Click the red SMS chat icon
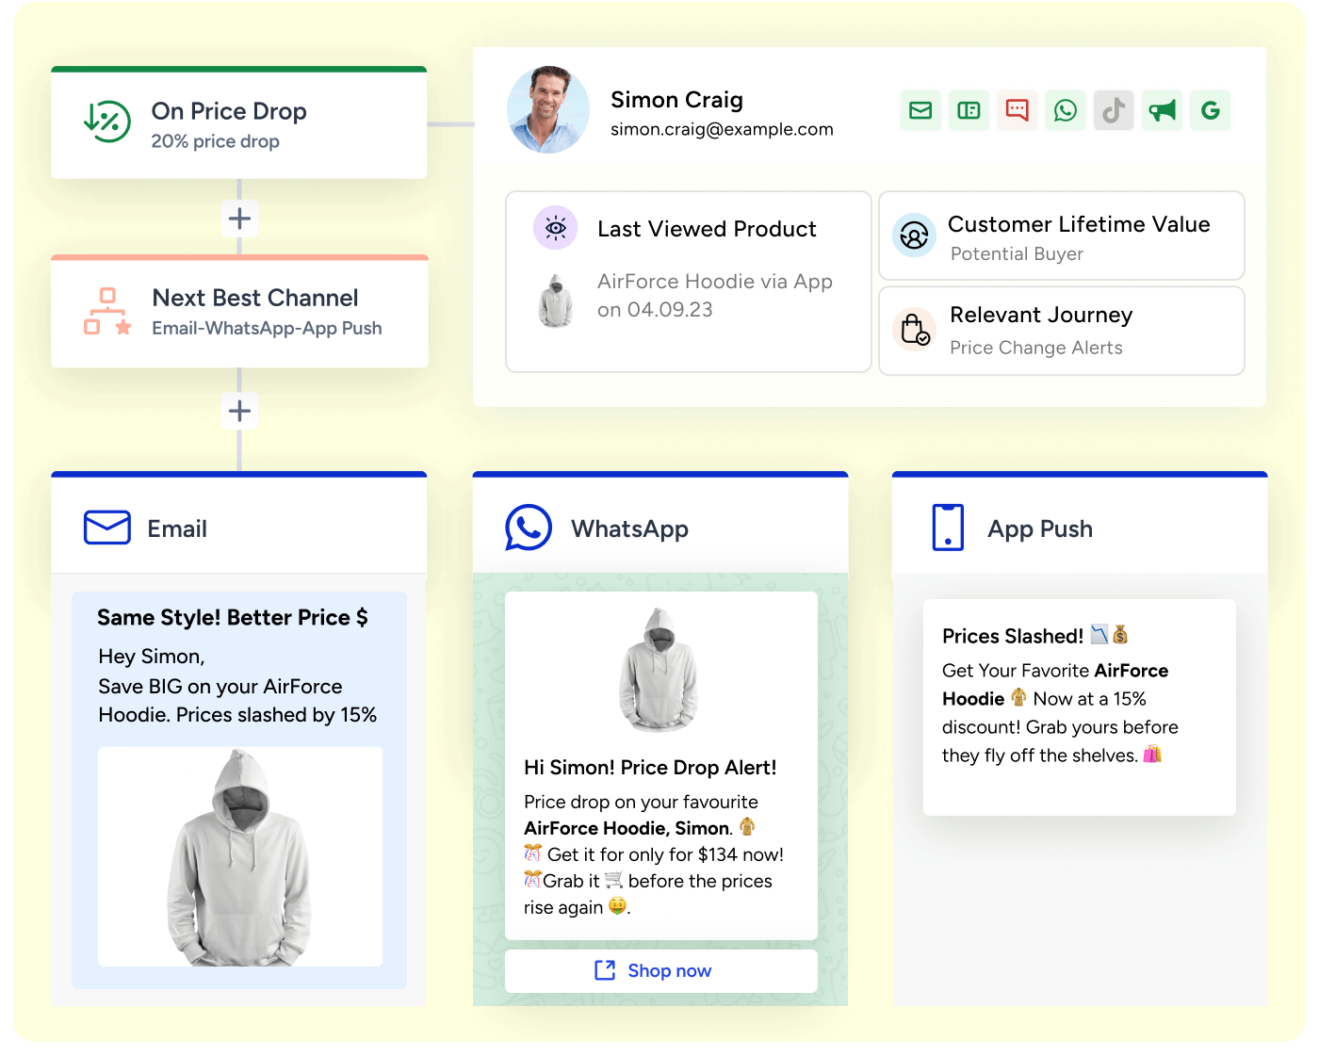This screenshot has width=1319, height=1056. (x=1017, y=111)
